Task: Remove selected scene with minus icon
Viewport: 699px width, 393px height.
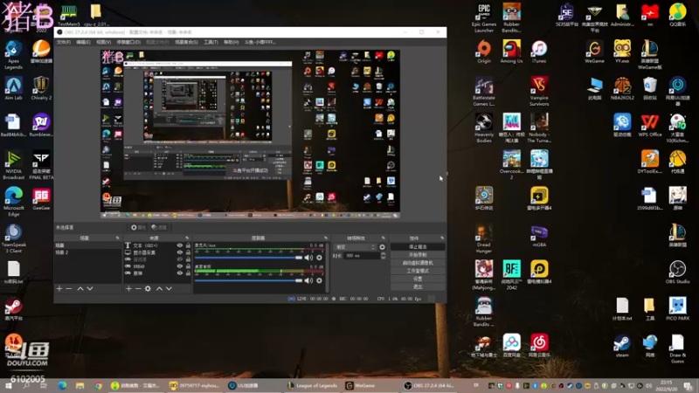Action: 69,289
